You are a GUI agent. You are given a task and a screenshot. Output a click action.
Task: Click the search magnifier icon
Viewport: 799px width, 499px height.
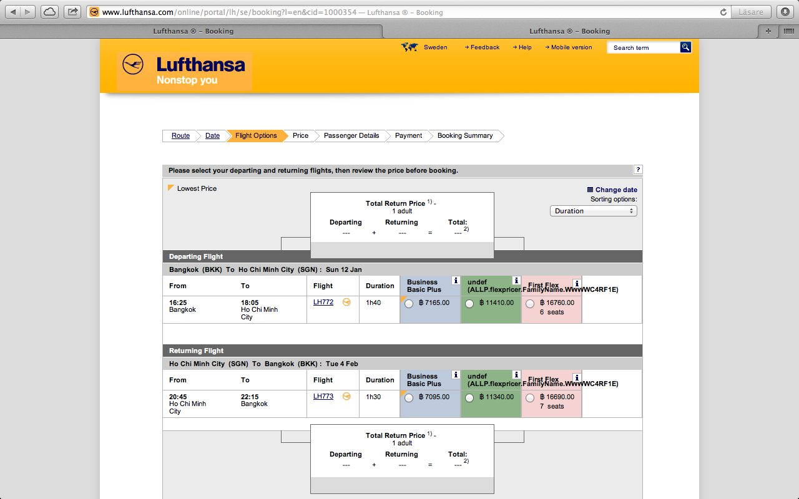tap(685, 47)
